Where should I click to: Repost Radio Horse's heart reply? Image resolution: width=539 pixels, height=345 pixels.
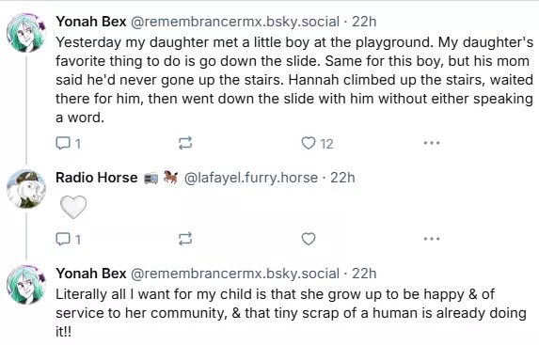(x=185, y=239)
